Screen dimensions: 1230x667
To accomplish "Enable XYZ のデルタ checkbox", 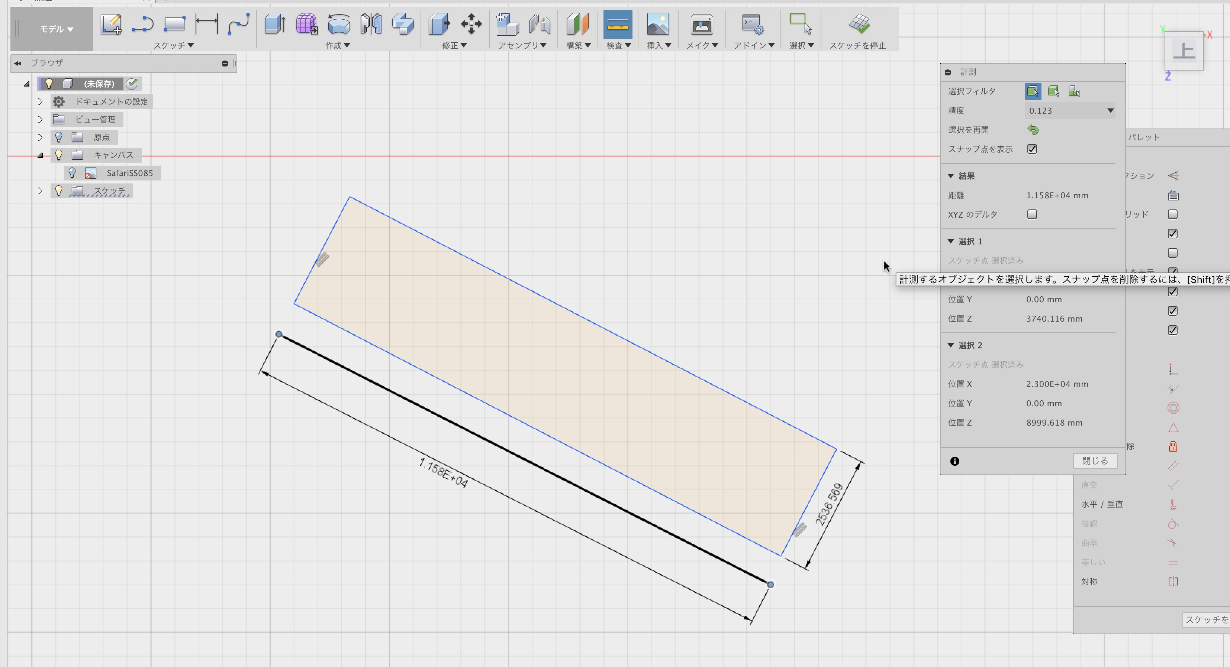I will pos(1032,215).
